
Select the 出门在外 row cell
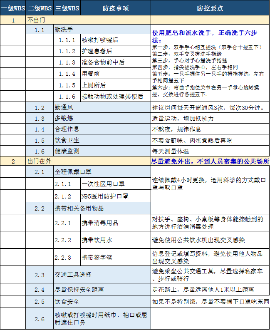point(88,161)
